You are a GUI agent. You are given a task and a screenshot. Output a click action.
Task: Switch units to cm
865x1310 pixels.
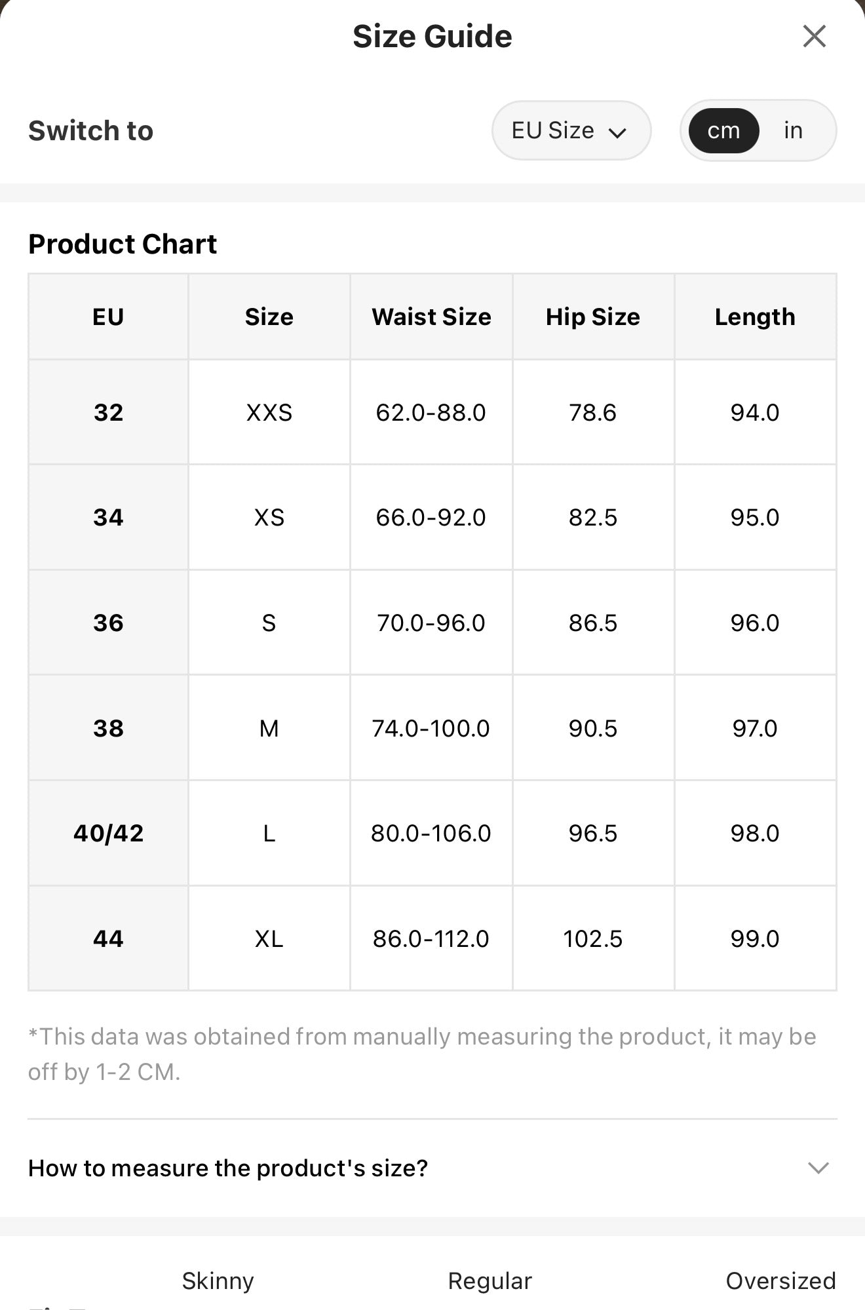723,130
